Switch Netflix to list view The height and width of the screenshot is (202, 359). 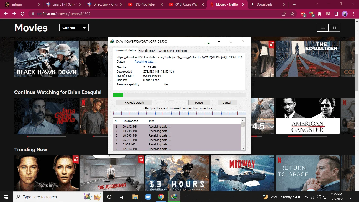323,28
